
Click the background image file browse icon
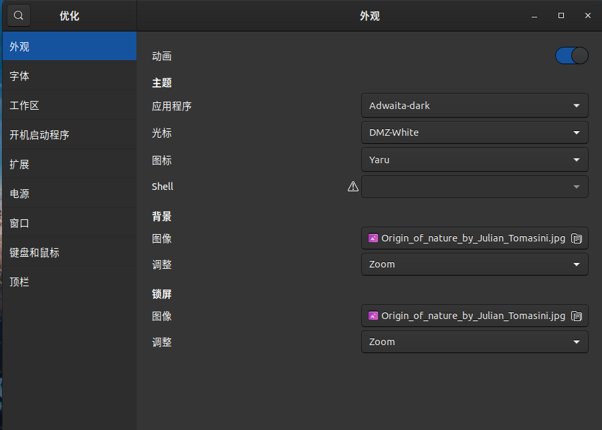coord(577,239)
